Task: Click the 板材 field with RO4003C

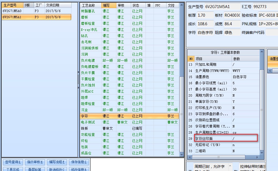Action: click(x=232, y=15)
